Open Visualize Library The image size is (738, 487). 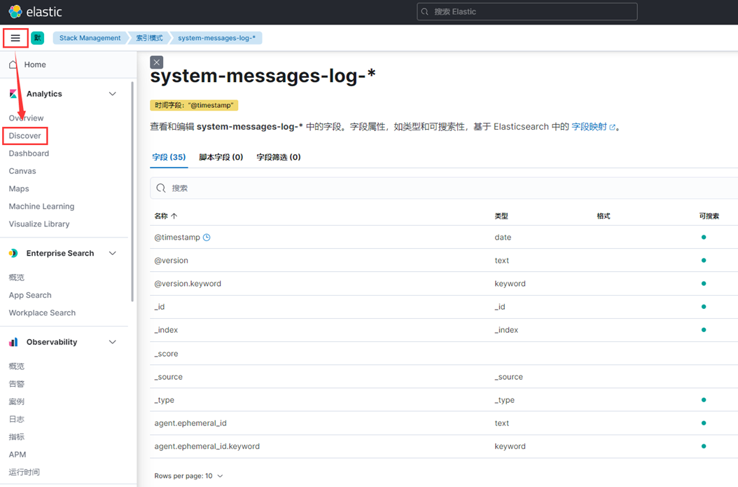point(39,224)
